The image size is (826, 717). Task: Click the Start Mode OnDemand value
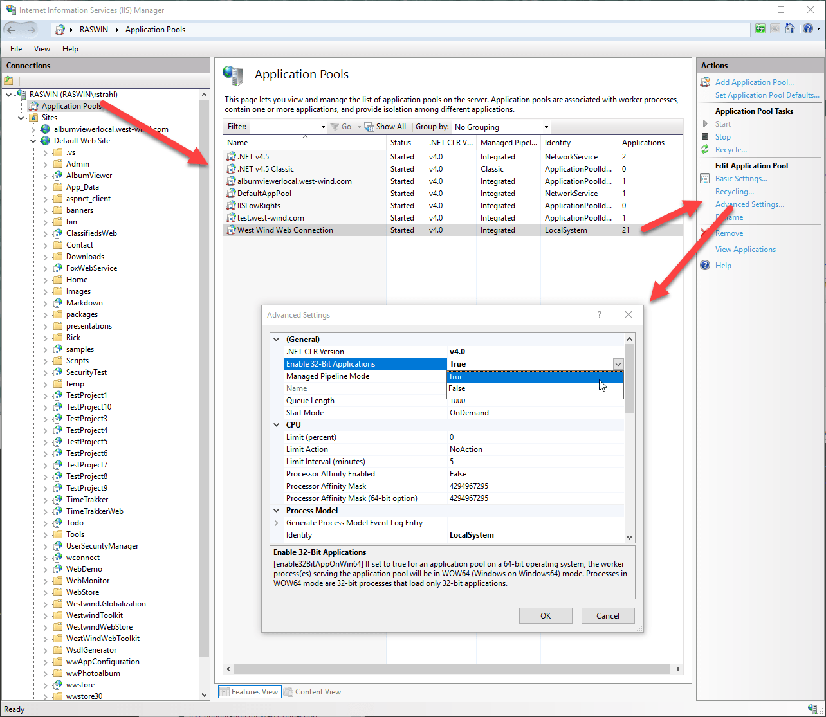(469, 413)
